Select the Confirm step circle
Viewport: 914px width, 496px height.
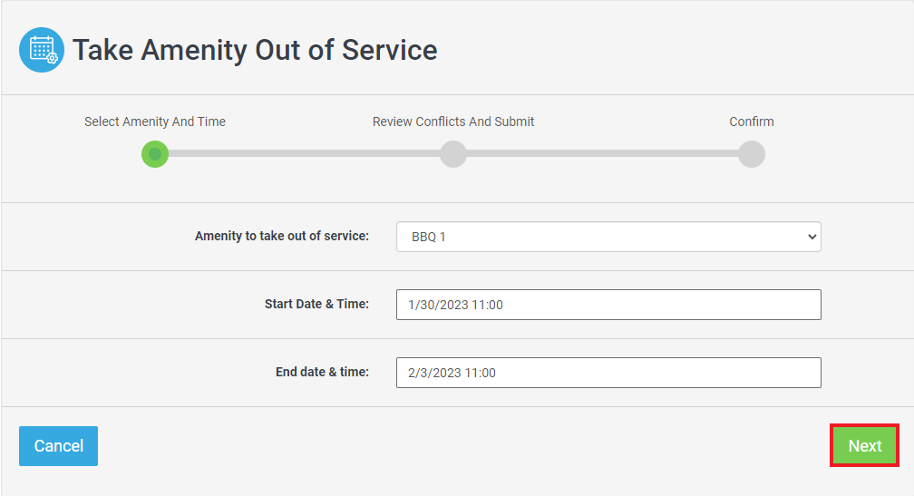(752, 154)
